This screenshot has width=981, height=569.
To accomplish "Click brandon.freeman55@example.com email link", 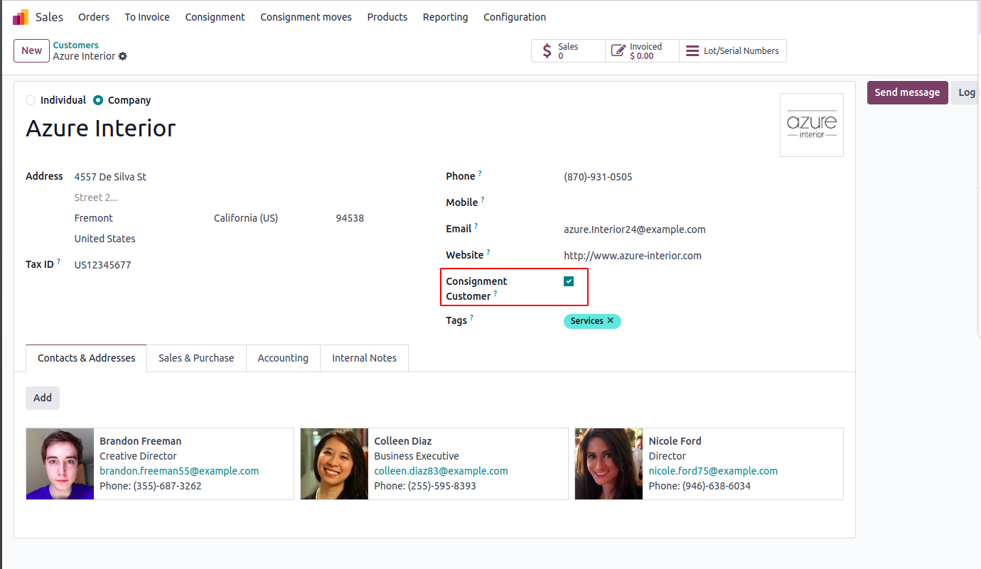I will (x=179, y=471).
